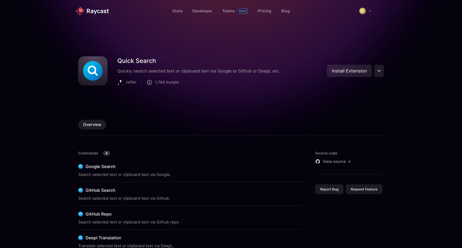The image size is (462, 248).
Task: Click the download installs icon
Action: click(149, 82)
